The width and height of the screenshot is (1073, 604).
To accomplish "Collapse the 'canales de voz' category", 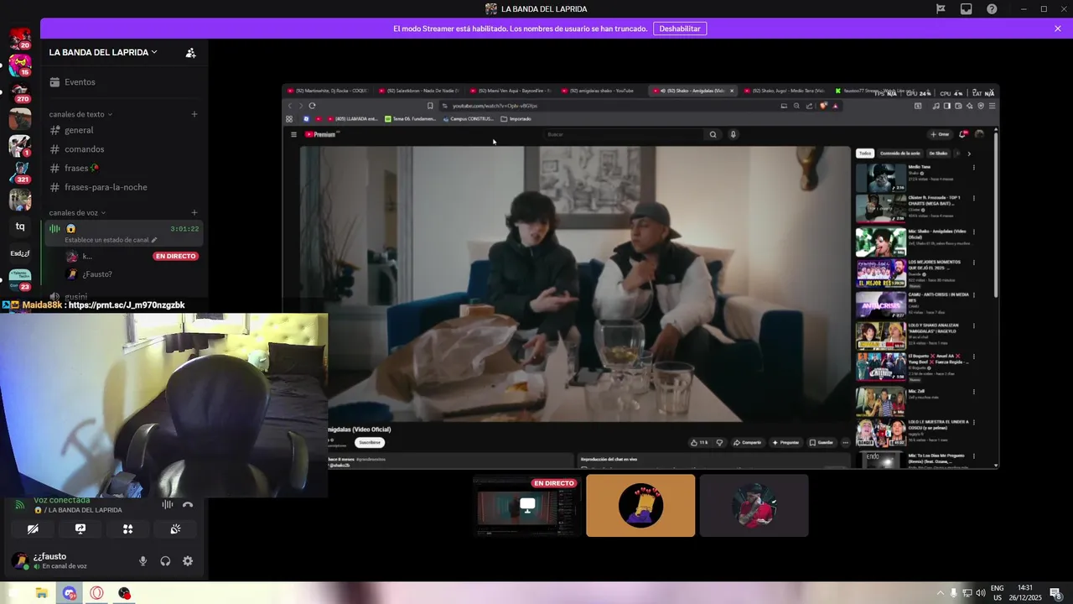I will pyautogui.click(x=76, y=213).
